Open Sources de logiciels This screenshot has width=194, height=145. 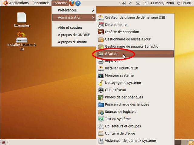pos(135,112)
